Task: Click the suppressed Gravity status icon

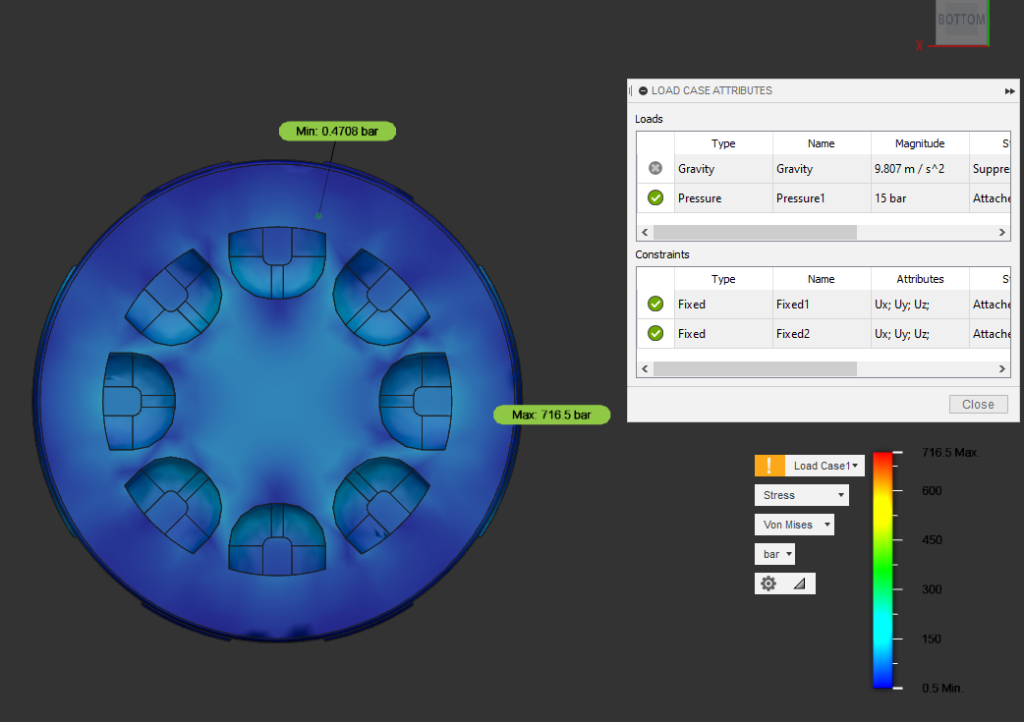Action: [x=655, y=169]
